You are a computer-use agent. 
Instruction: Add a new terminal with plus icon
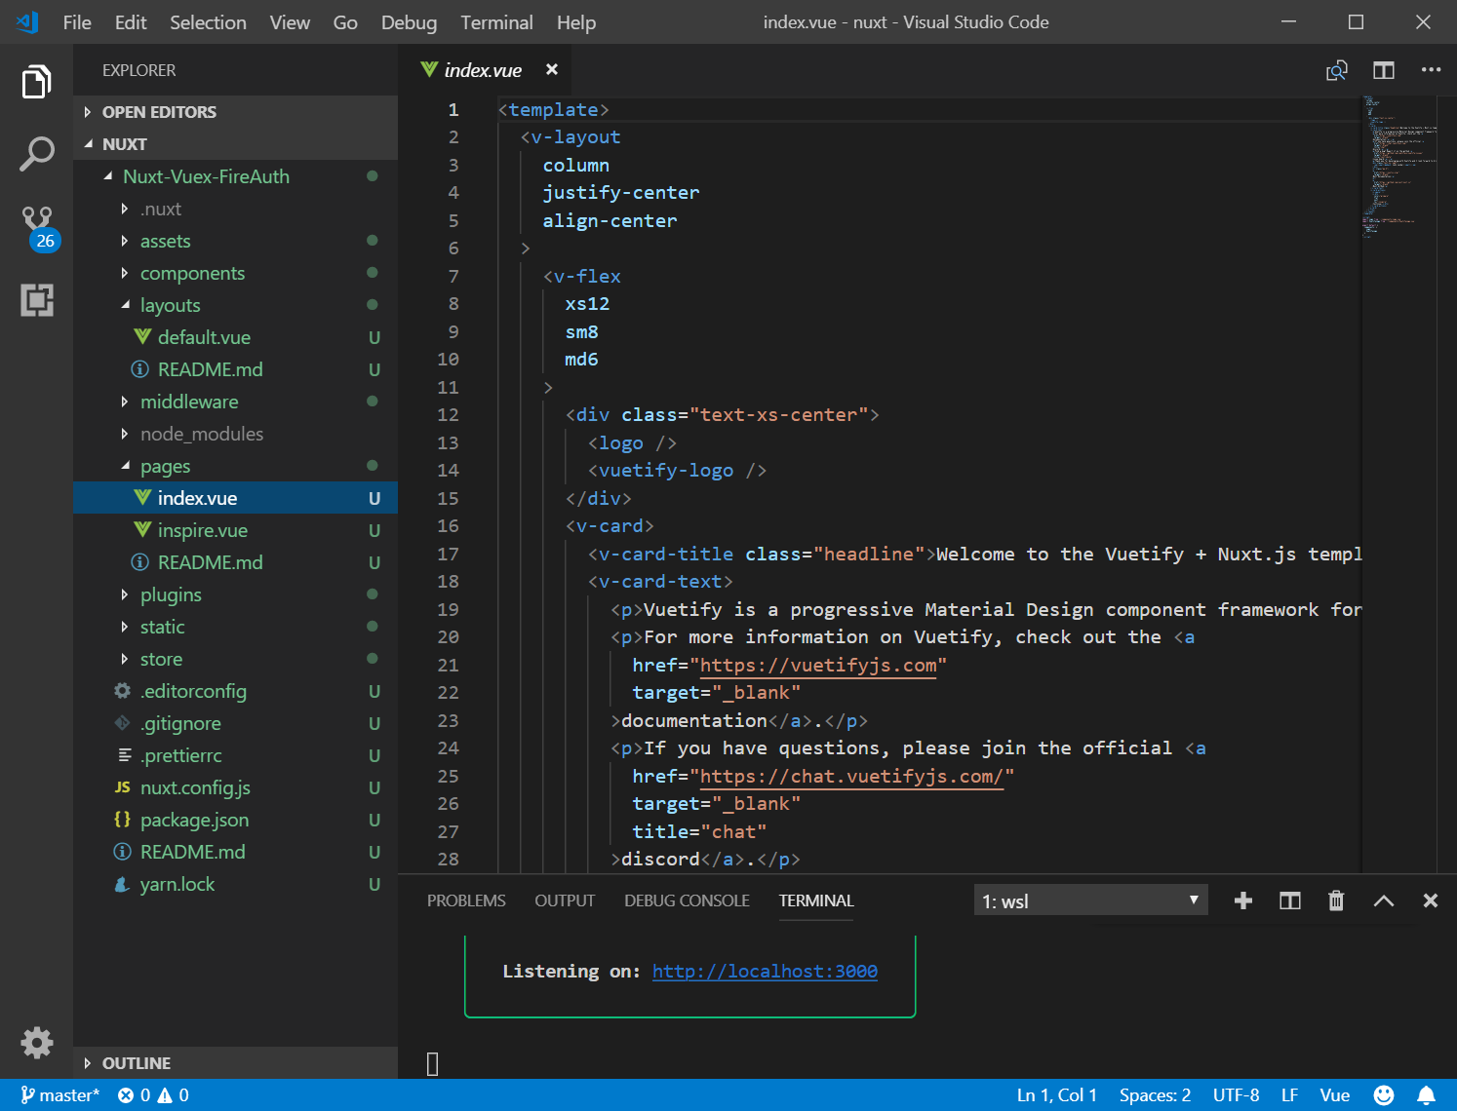click(1242, 900)
